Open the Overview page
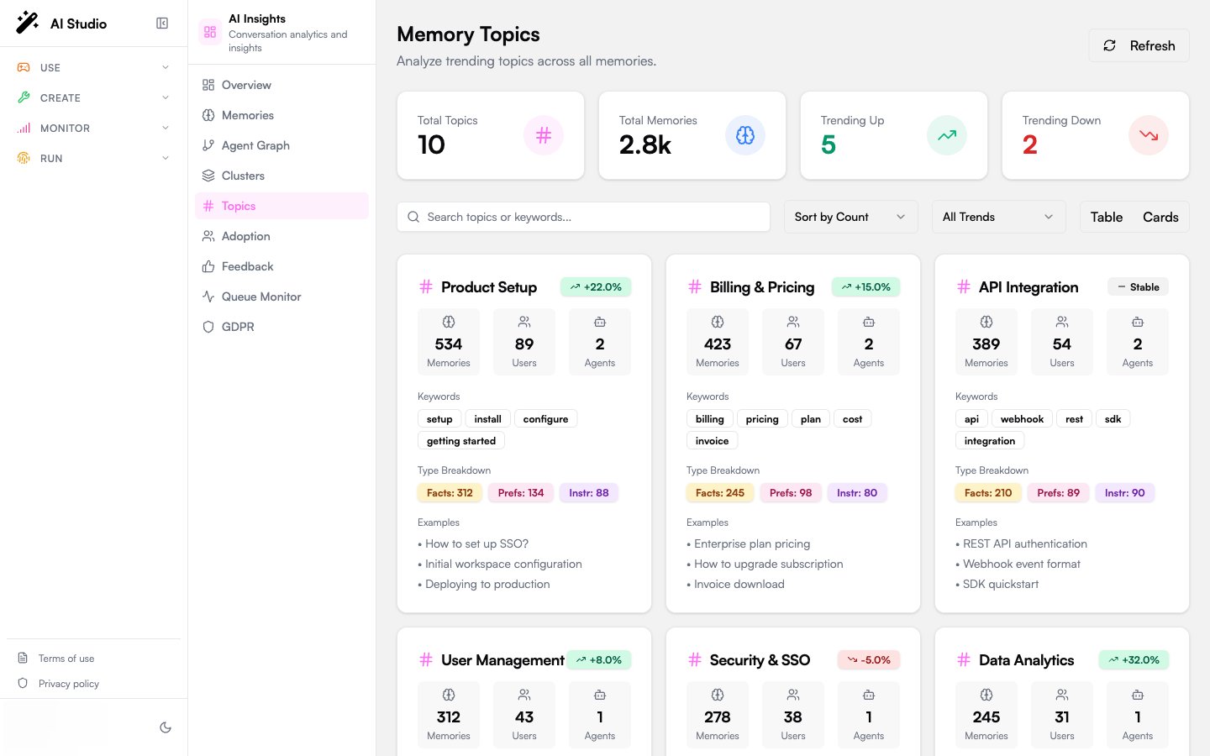The width and height of the screenshot is (1210, 756). pos(281,85)
